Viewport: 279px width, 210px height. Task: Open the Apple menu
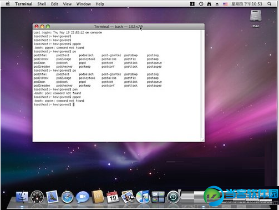8,4
